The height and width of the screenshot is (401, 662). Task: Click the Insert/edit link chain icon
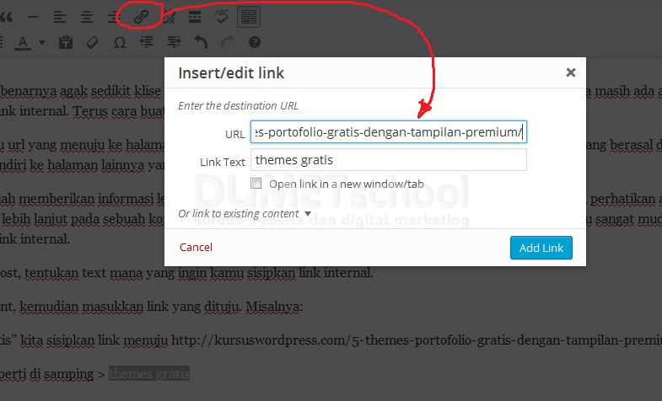point(141,17)
